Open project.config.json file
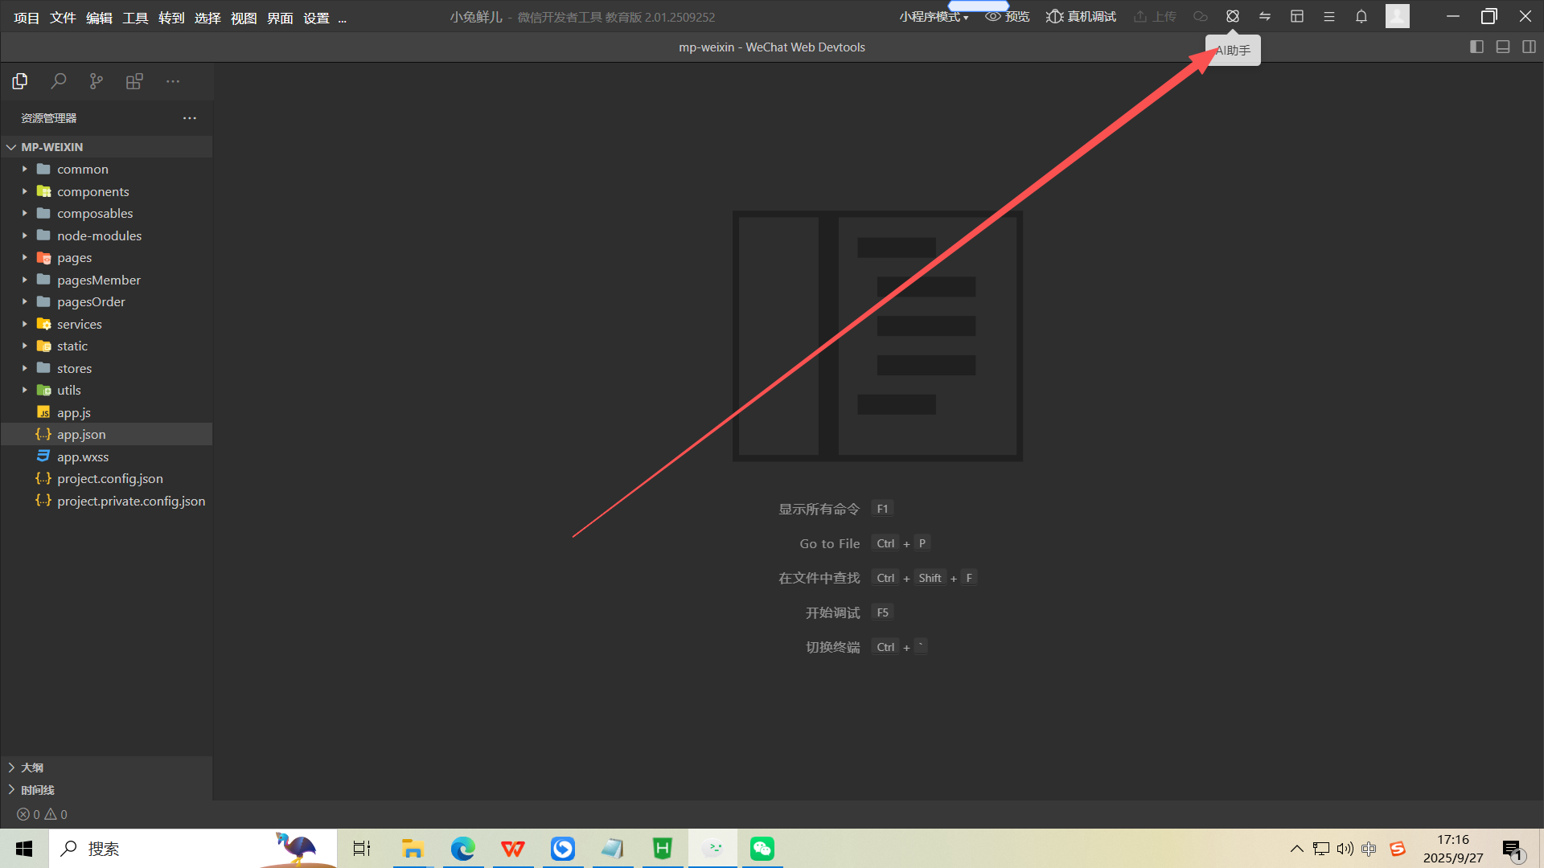 coord(109,479)
